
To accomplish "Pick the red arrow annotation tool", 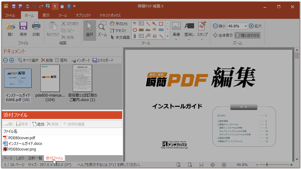I will tap(154, 24).
